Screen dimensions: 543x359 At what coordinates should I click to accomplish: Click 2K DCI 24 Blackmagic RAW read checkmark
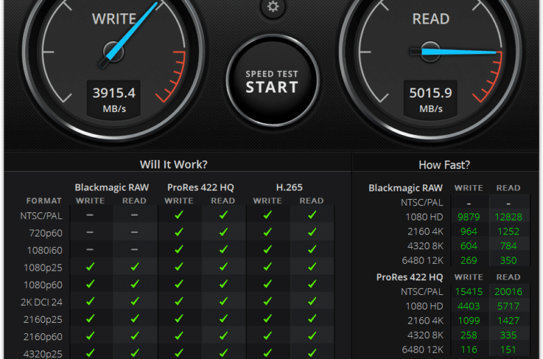(x=135, y=301)
